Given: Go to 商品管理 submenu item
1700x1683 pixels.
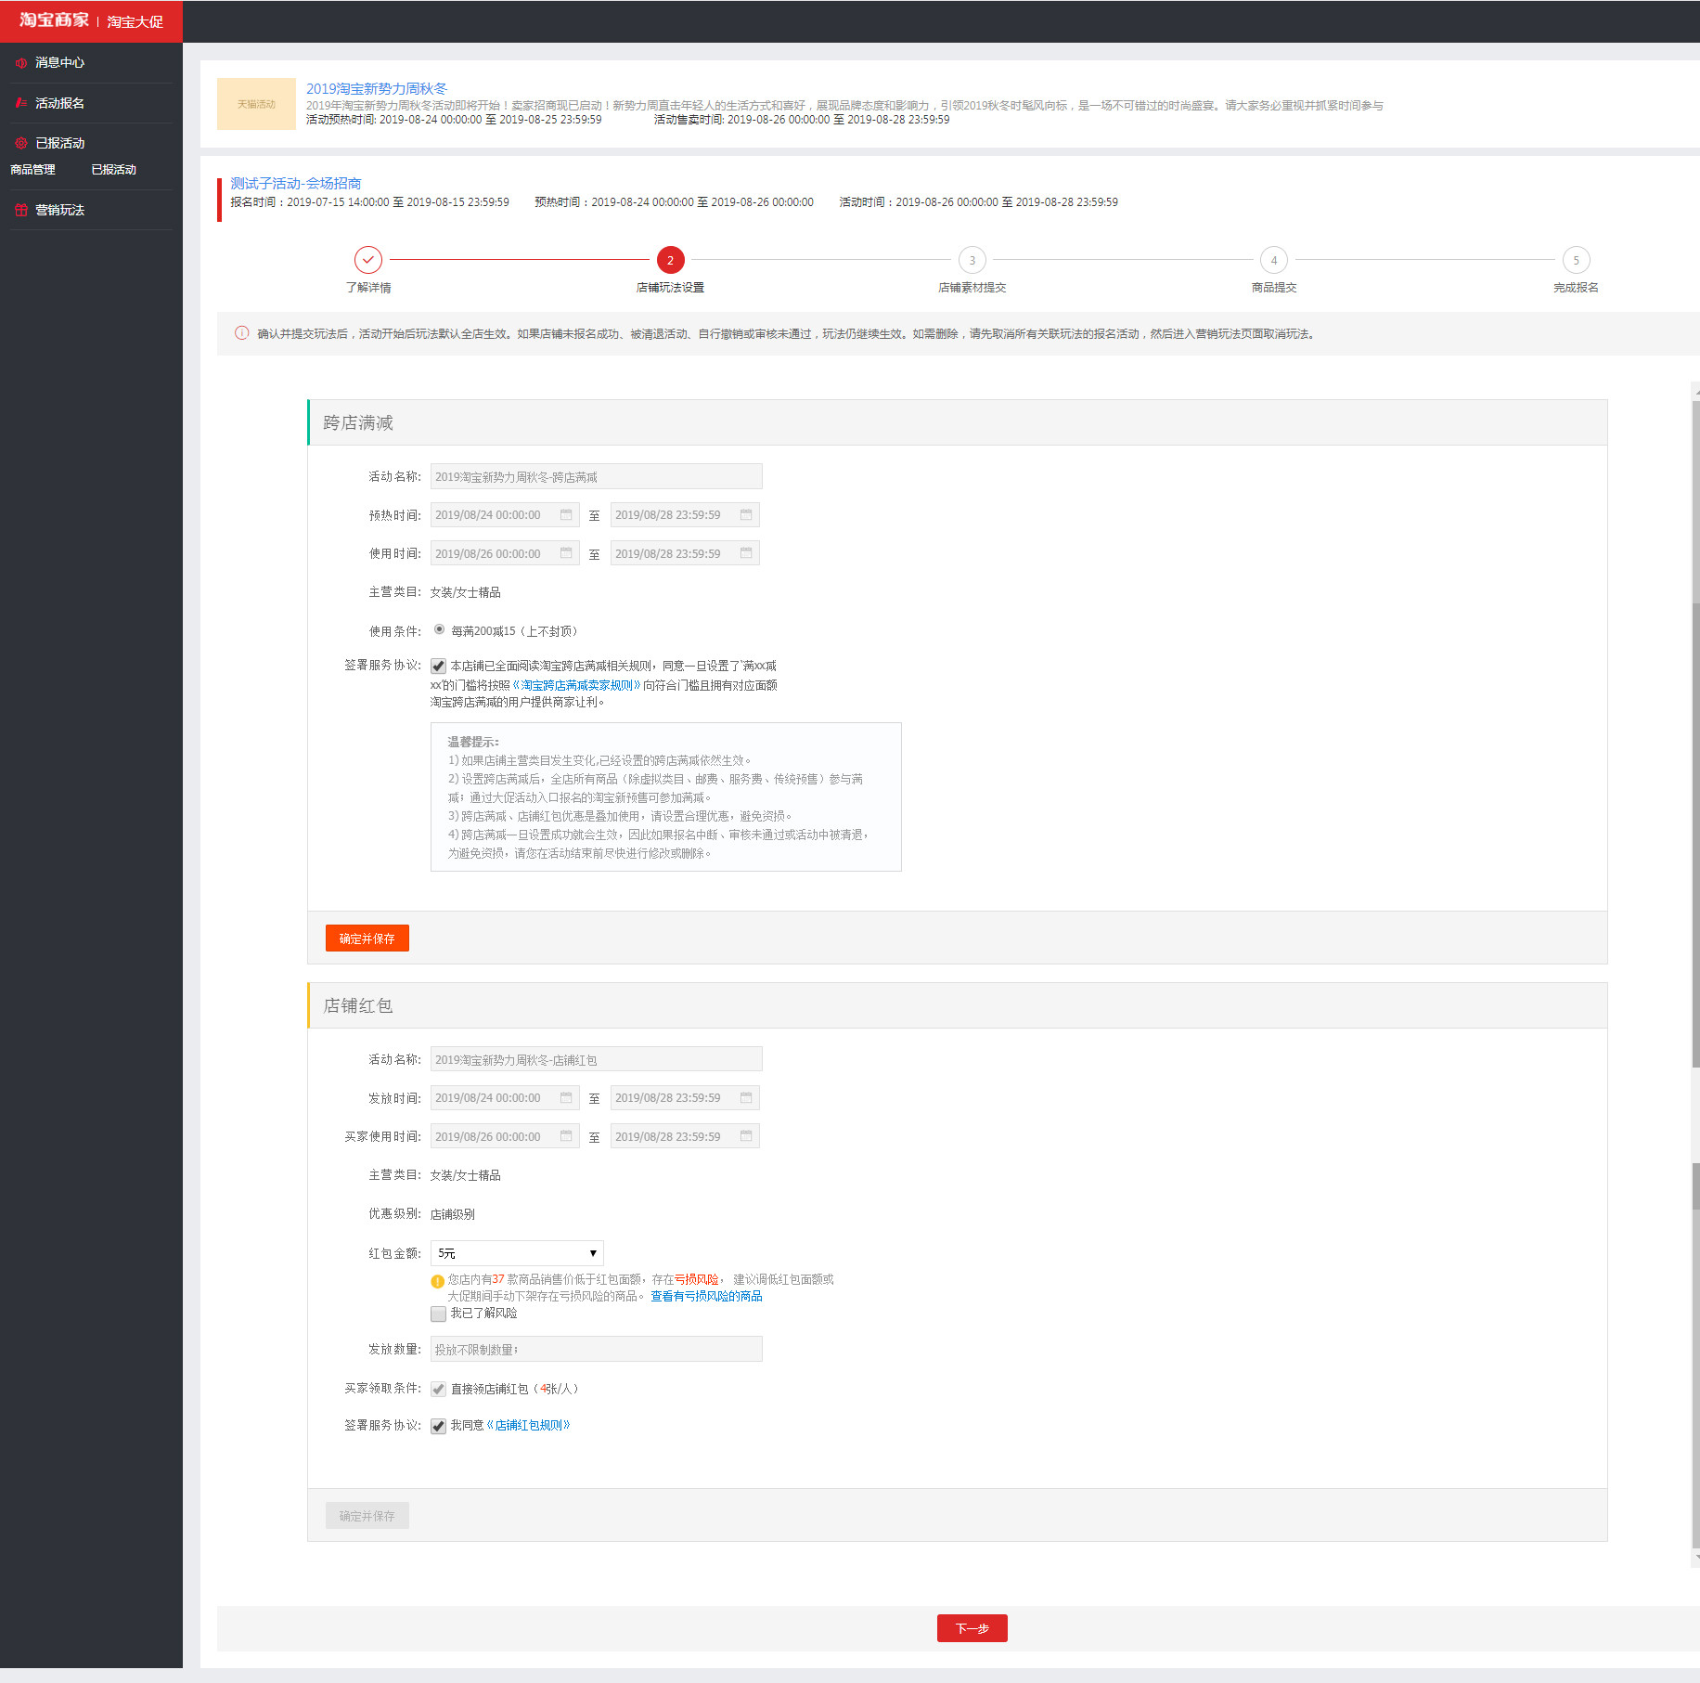Looking at the screenshot, I should pyautogui.click(x=32, y=170).
